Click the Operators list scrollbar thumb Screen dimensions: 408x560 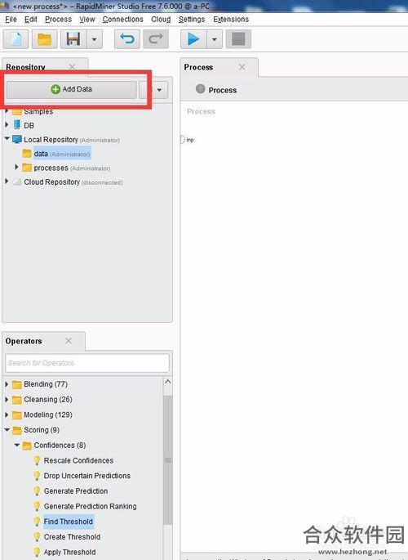[x=168, y=460]
